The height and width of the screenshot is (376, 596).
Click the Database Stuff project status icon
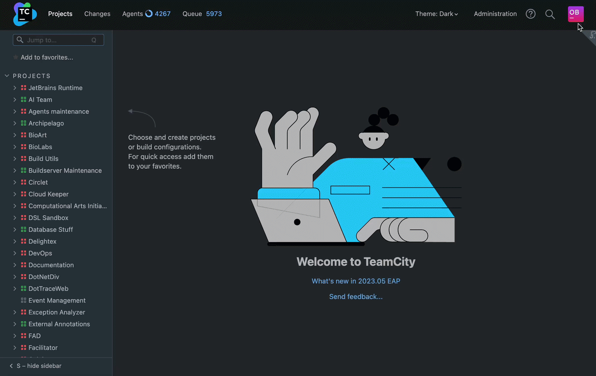pos(24,230)
